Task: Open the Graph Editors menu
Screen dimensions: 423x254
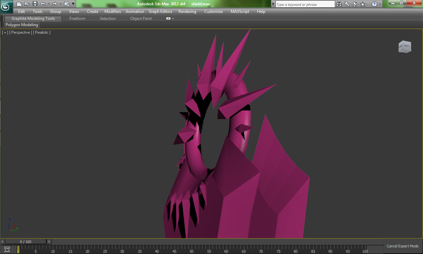Action: pos(160,12)
